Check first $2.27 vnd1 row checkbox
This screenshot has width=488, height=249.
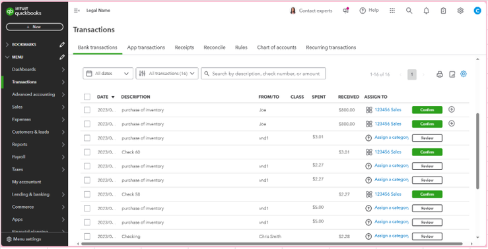[x=87, y=166]
